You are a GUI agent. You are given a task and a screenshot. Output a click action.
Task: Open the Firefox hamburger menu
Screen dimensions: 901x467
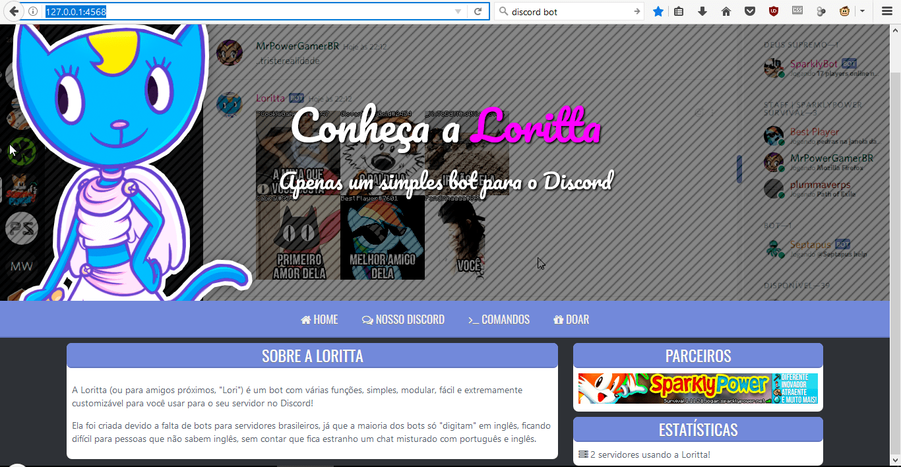[887, 11]
